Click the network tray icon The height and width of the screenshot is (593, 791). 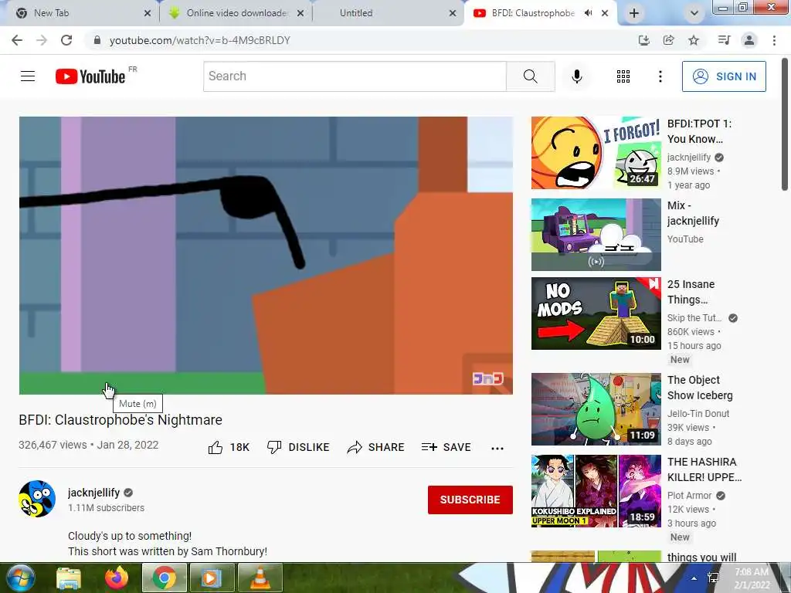tap(714, 578)
